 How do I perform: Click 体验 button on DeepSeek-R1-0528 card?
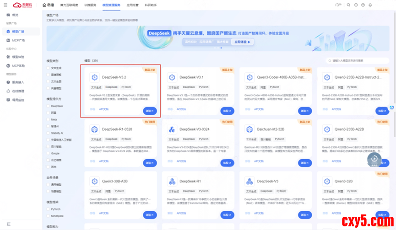click(150, 163)
